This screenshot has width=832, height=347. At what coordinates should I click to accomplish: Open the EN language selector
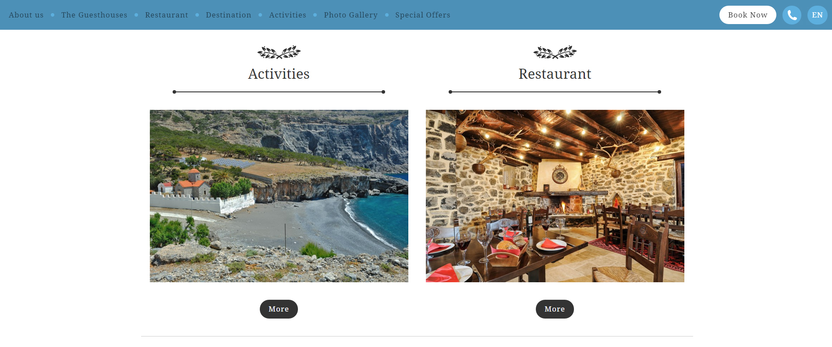817,15
